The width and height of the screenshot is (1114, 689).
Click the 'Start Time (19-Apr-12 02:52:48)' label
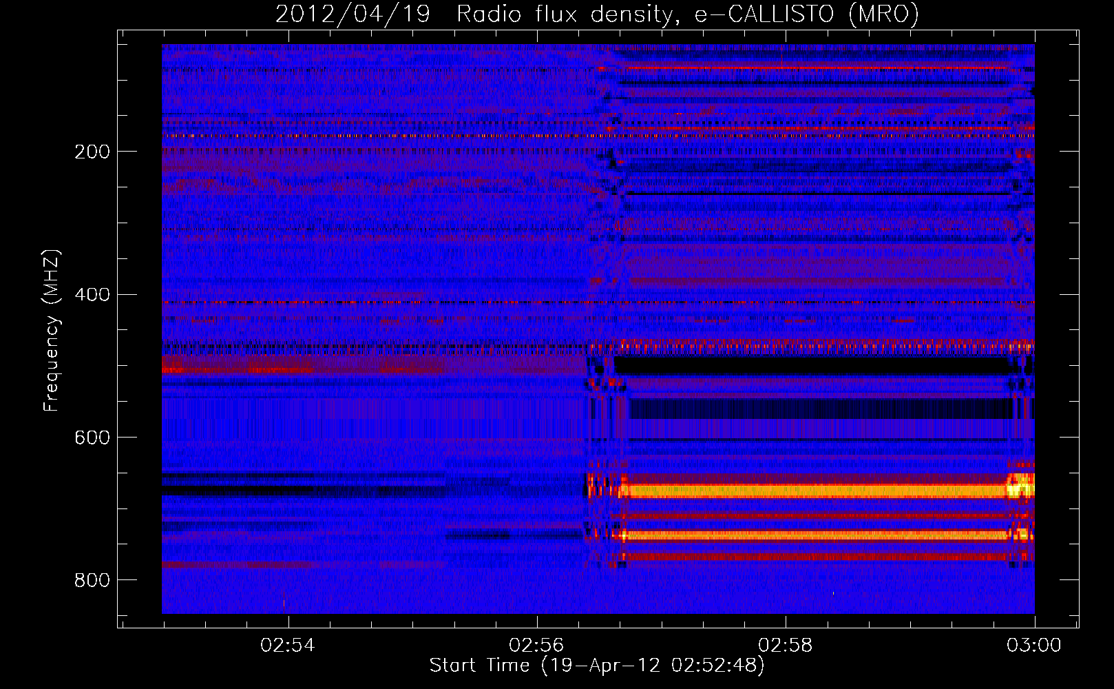(597, 666)
